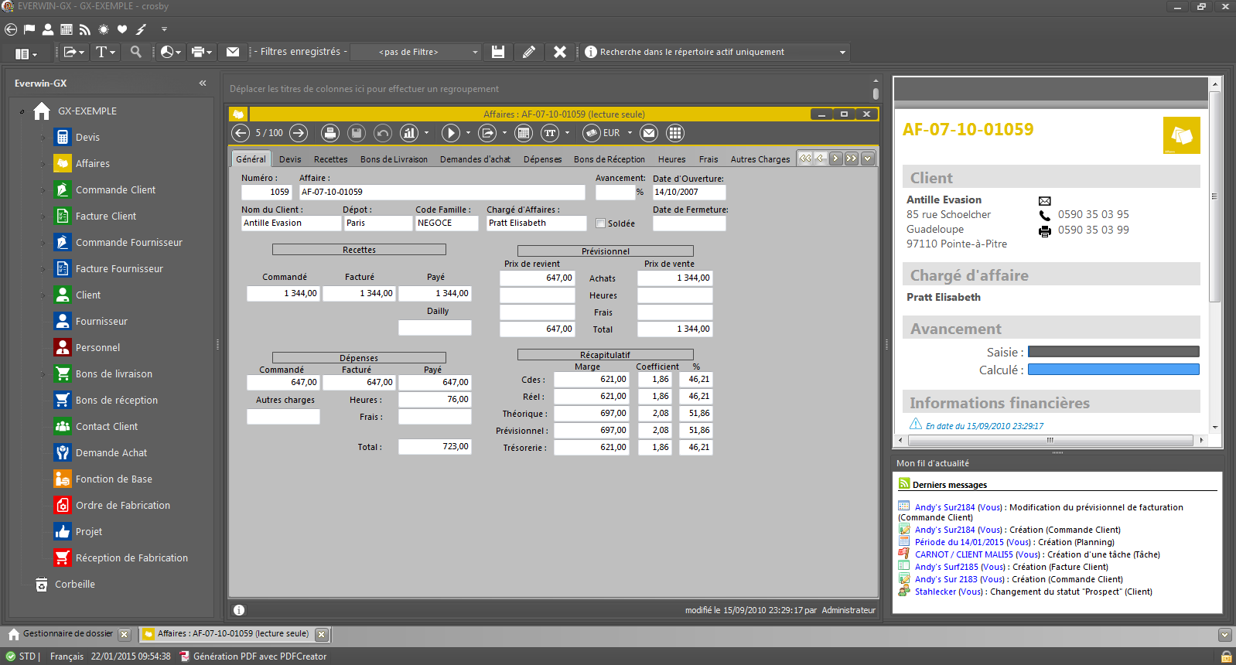Screen dimensions: 1236x665
Task: Open the layout panel dropdown in main toolbar
Action: coord(26,53)
